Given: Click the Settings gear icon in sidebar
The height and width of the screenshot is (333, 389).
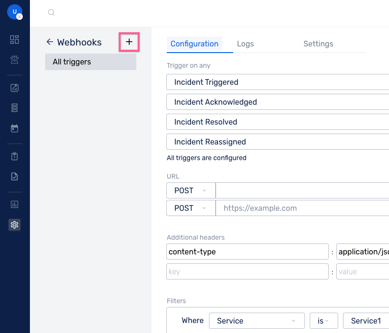Looking at the screenshot, I should click(x=14, y=225).
